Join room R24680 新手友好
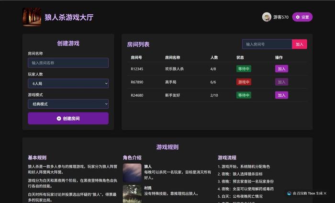335x203 pixels. 281,95
